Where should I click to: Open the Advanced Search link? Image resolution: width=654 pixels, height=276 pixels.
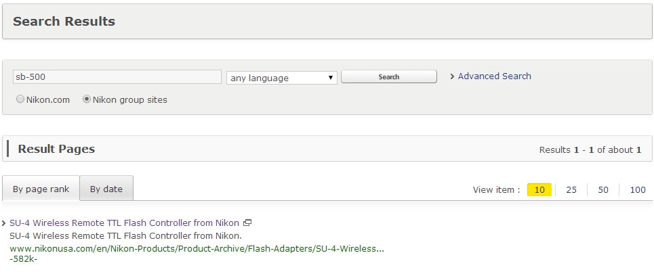click(494, 76)
